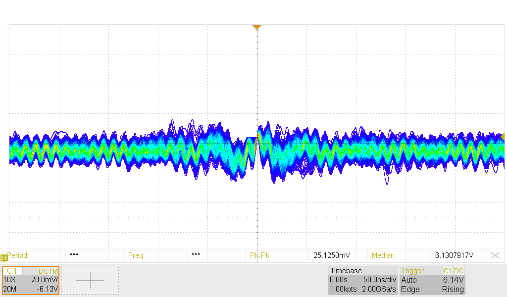
Task: Open the Median measurement label
Action: coord(383,255)
